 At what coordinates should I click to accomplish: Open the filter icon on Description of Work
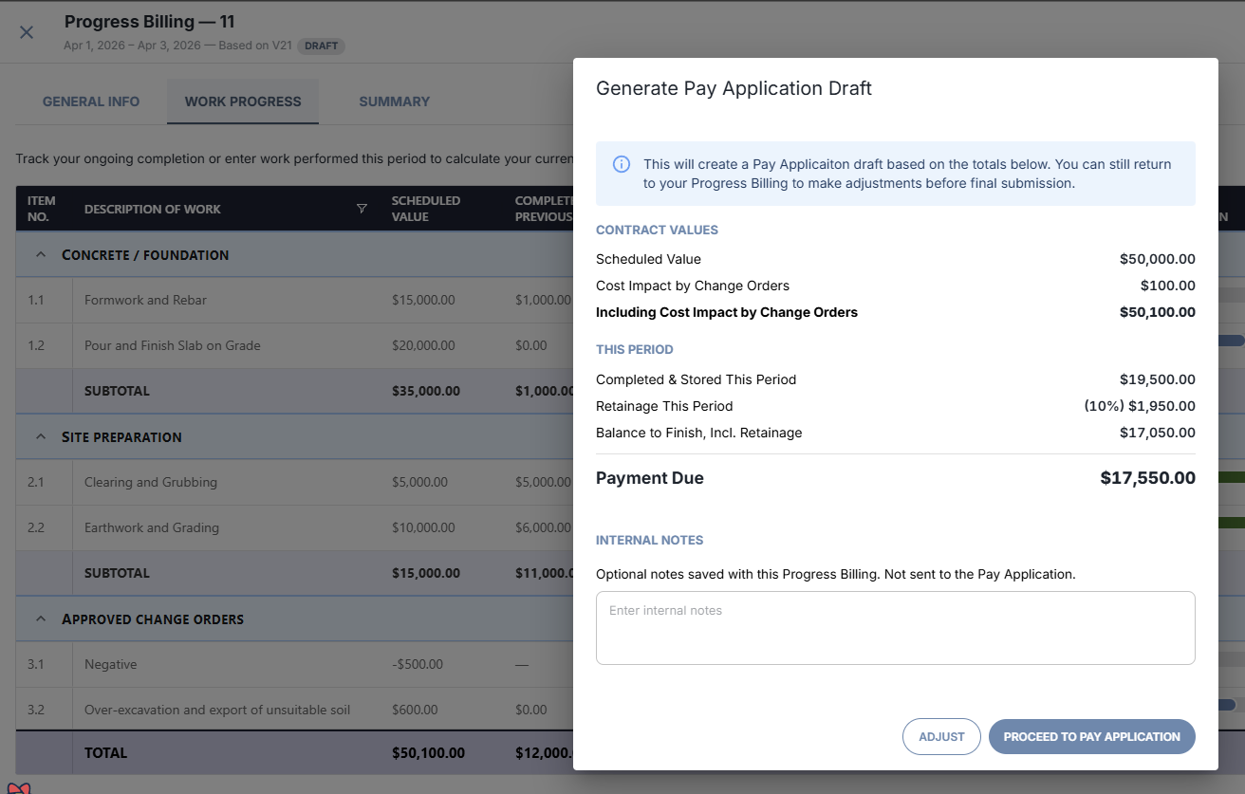pos(362,209)
